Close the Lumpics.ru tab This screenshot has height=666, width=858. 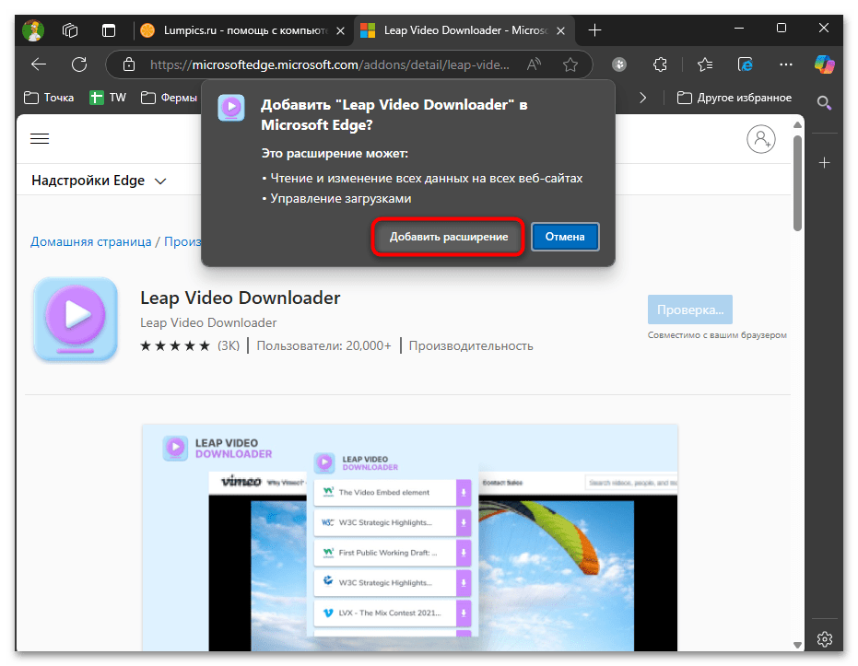(340, 30)
